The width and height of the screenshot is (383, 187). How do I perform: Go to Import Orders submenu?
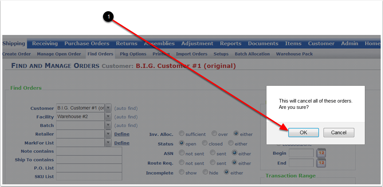pos(191,54)
